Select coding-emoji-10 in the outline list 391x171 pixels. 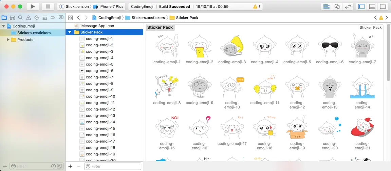pos(104,96)
